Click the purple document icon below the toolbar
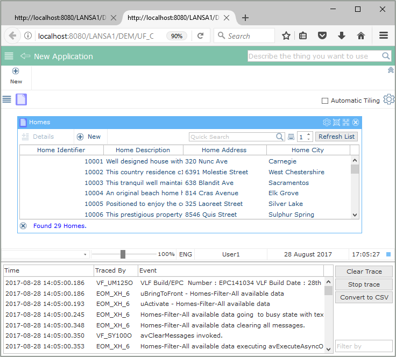The width and height of the screenshot is (396, 357). (21, 99)
